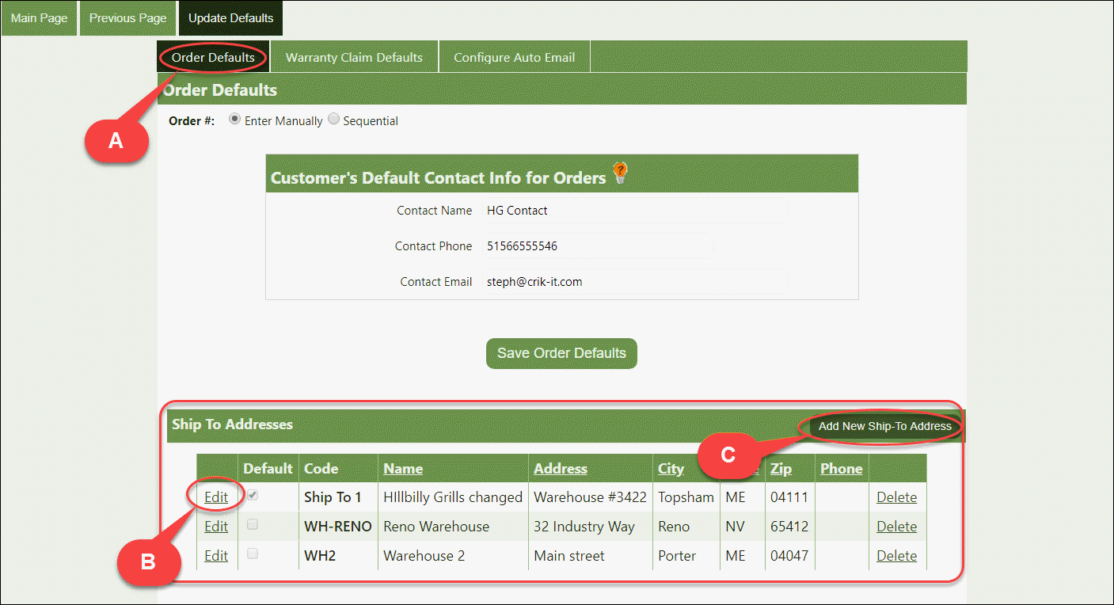Focus the Contact Email text field
The image size is (1114, 605).
[x=635, y=282]
